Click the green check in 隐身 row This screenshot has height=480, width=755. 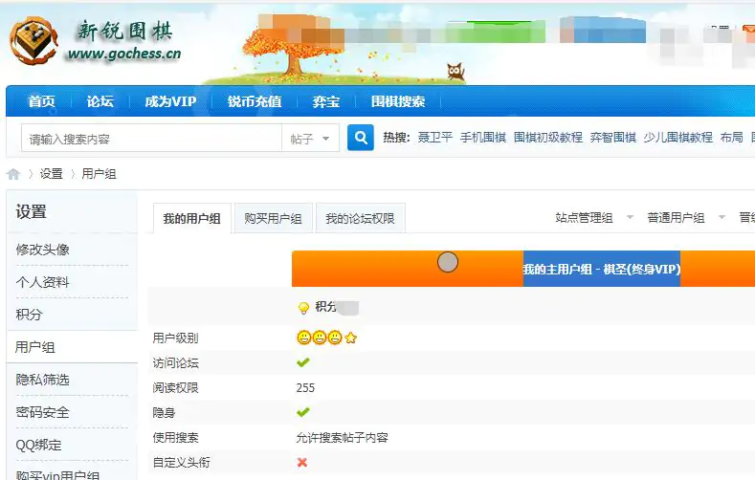(x=303, y=412)
